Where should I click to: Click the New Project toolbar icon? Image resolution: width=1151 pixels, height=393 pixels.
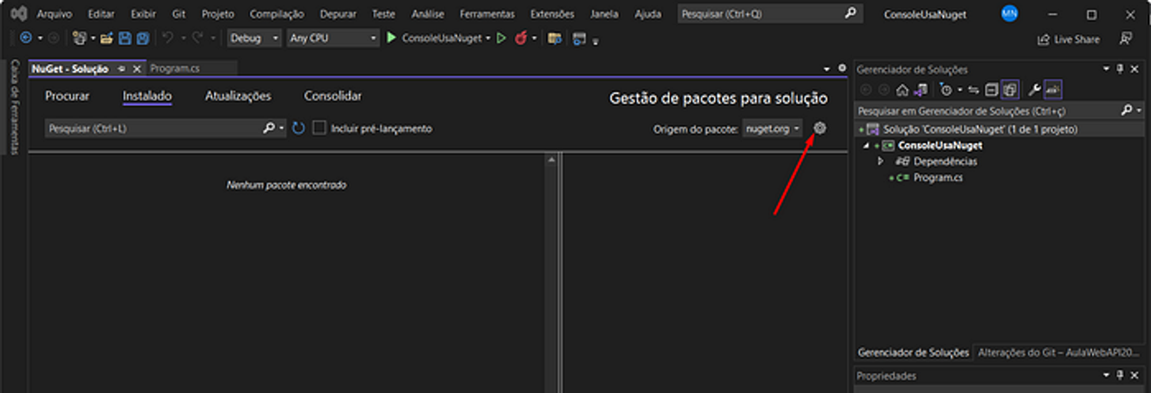tap(79, 38)
